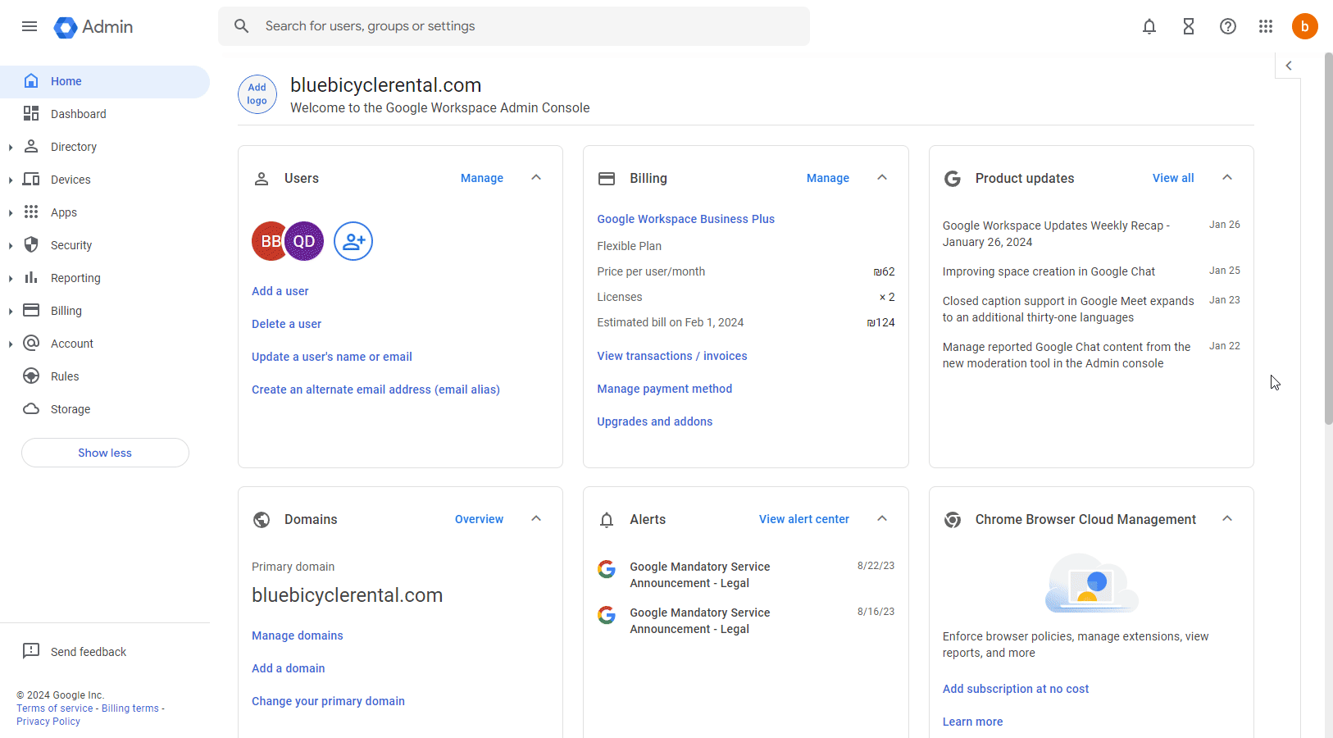Viewport: 1333px width, 738px height.
Task: Click the search users or settings field
Action: point(514,26)
